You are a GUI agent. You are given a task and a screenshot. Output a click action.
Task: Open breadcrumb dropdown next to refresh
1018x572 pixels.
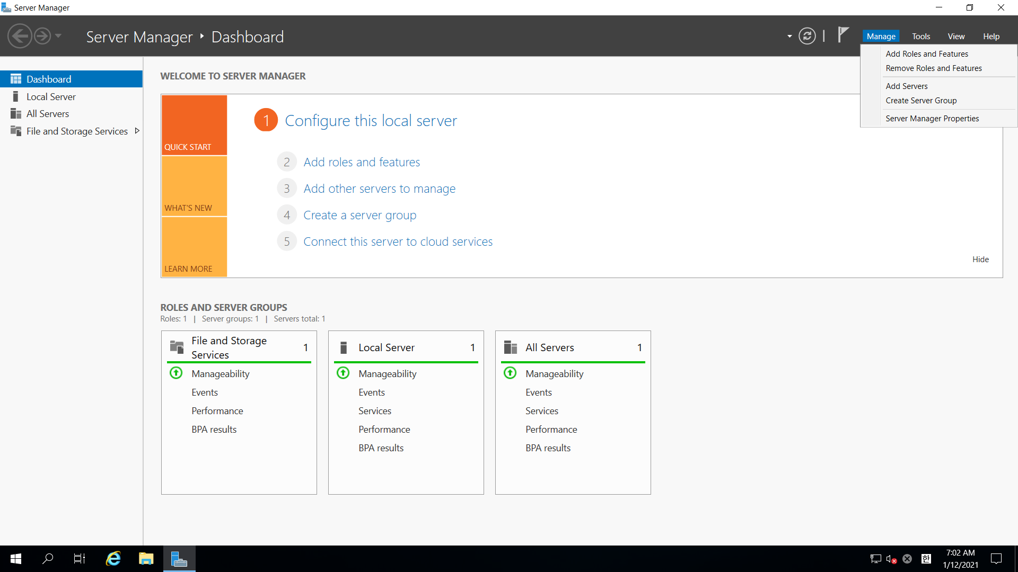[789, 36]
